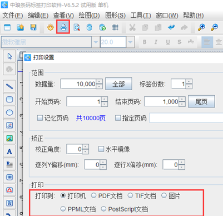223x216 pixels.
Task: Click the 全部 button
Action: (118, 84)
